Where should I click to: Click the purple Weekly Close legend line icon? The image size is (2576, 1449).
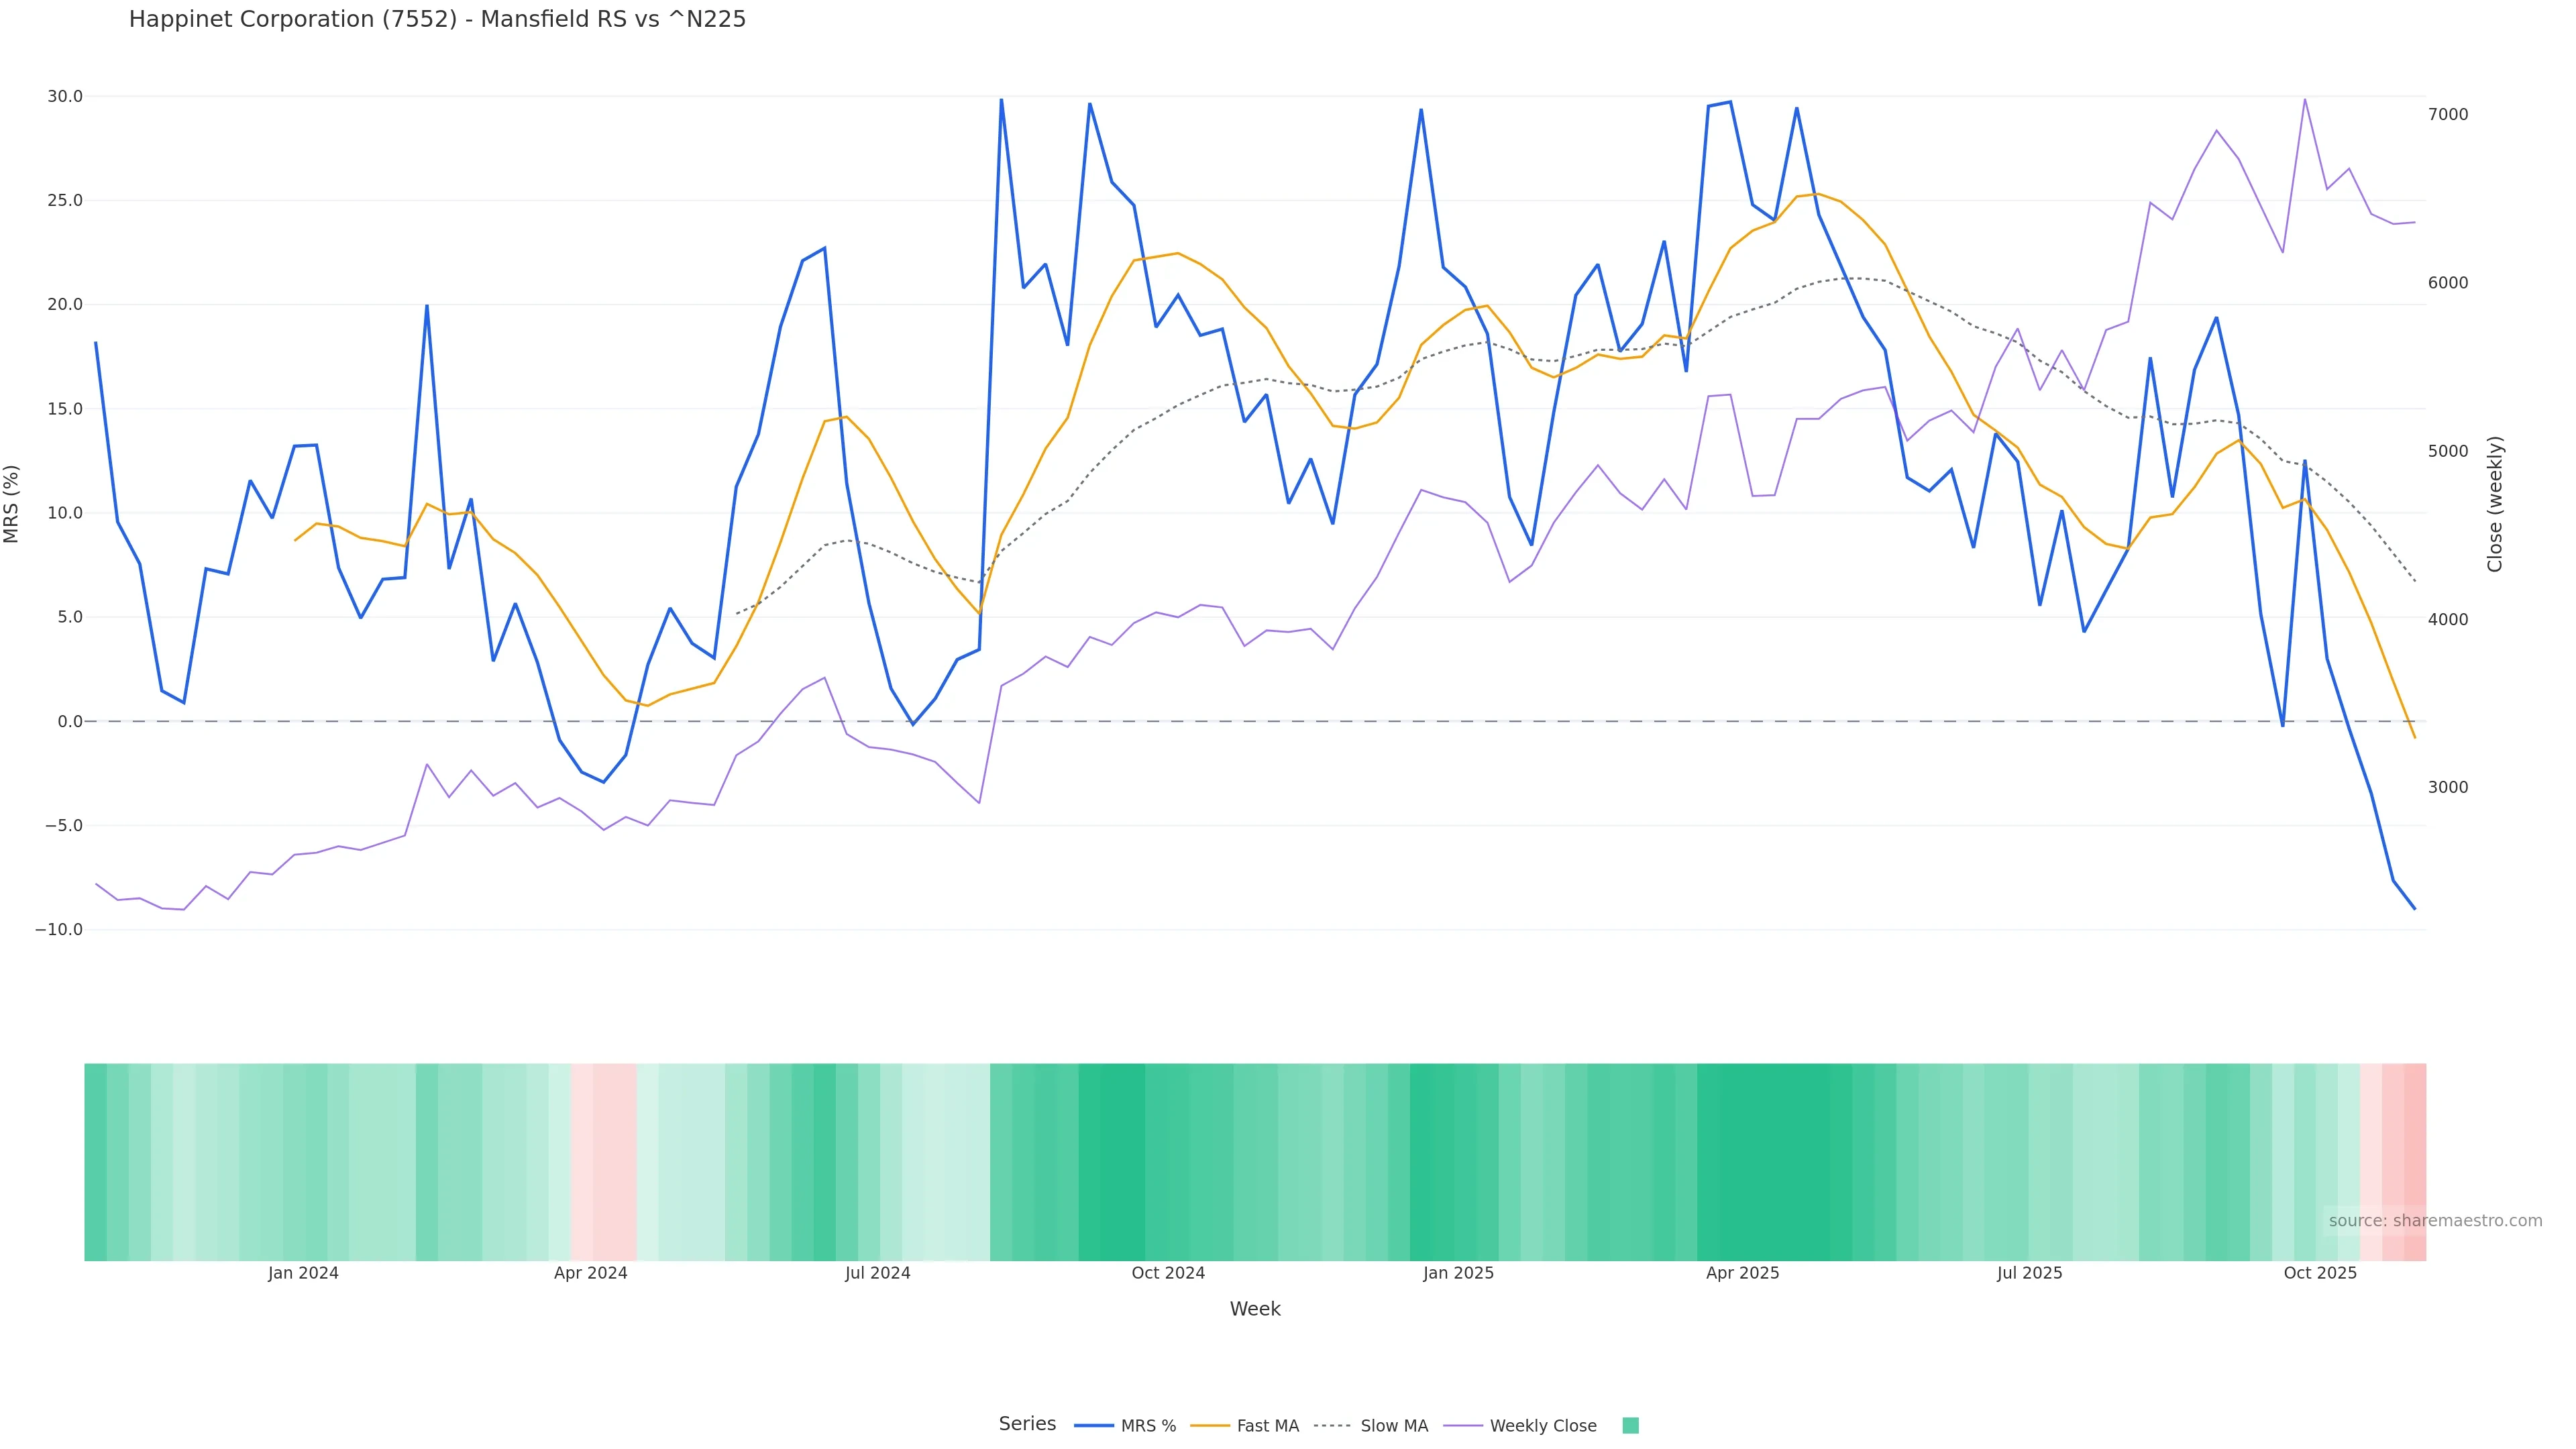tap(1463, 1426)
